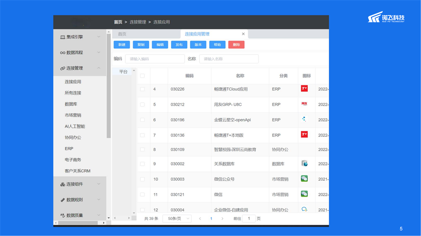
Task: Click the sidebar vertical scrollbar thumb
Action: pos(109,86)
